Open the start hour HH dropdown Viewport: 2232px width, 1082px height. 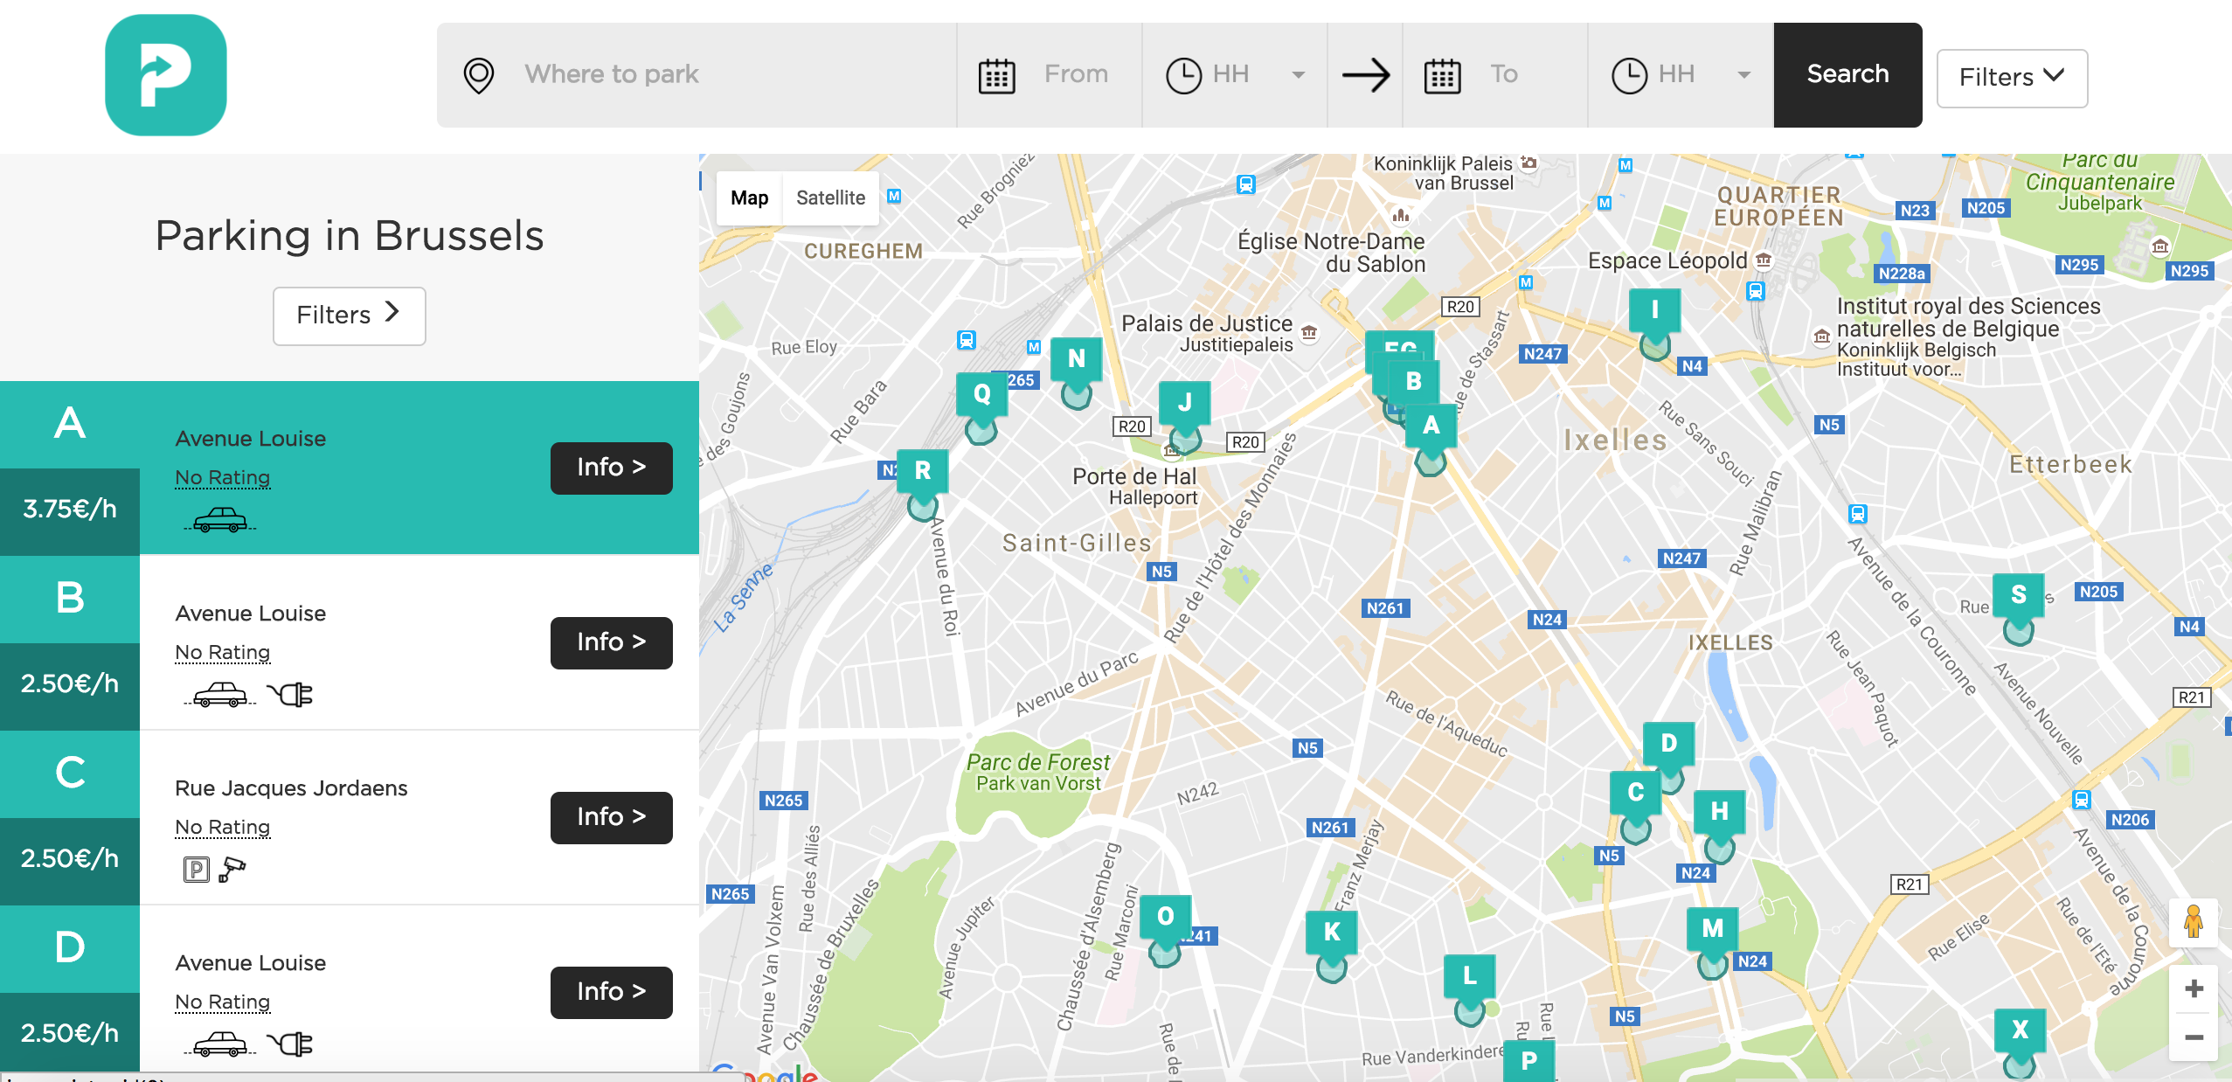tap(1235, 75)
